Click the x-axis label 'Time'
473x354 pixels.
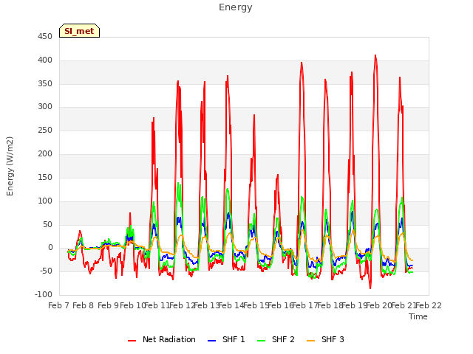[418, 316]
